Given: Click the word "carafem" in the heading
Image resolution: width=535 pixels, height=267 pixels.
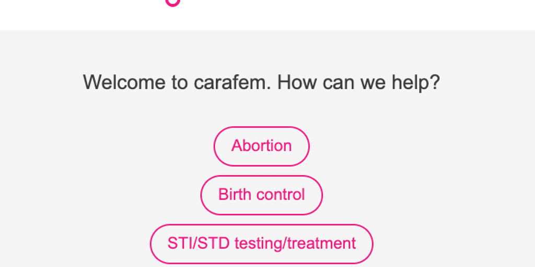Looking at the screenshot, I should [x=232, y=82].
